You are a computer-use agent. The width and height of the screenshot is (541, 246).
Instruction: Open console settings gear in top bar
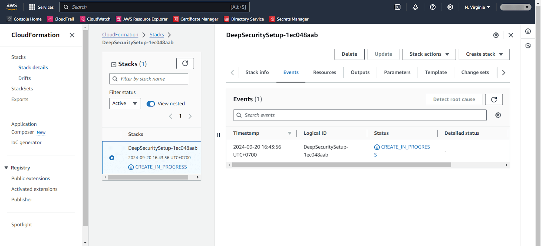[450, 7]
